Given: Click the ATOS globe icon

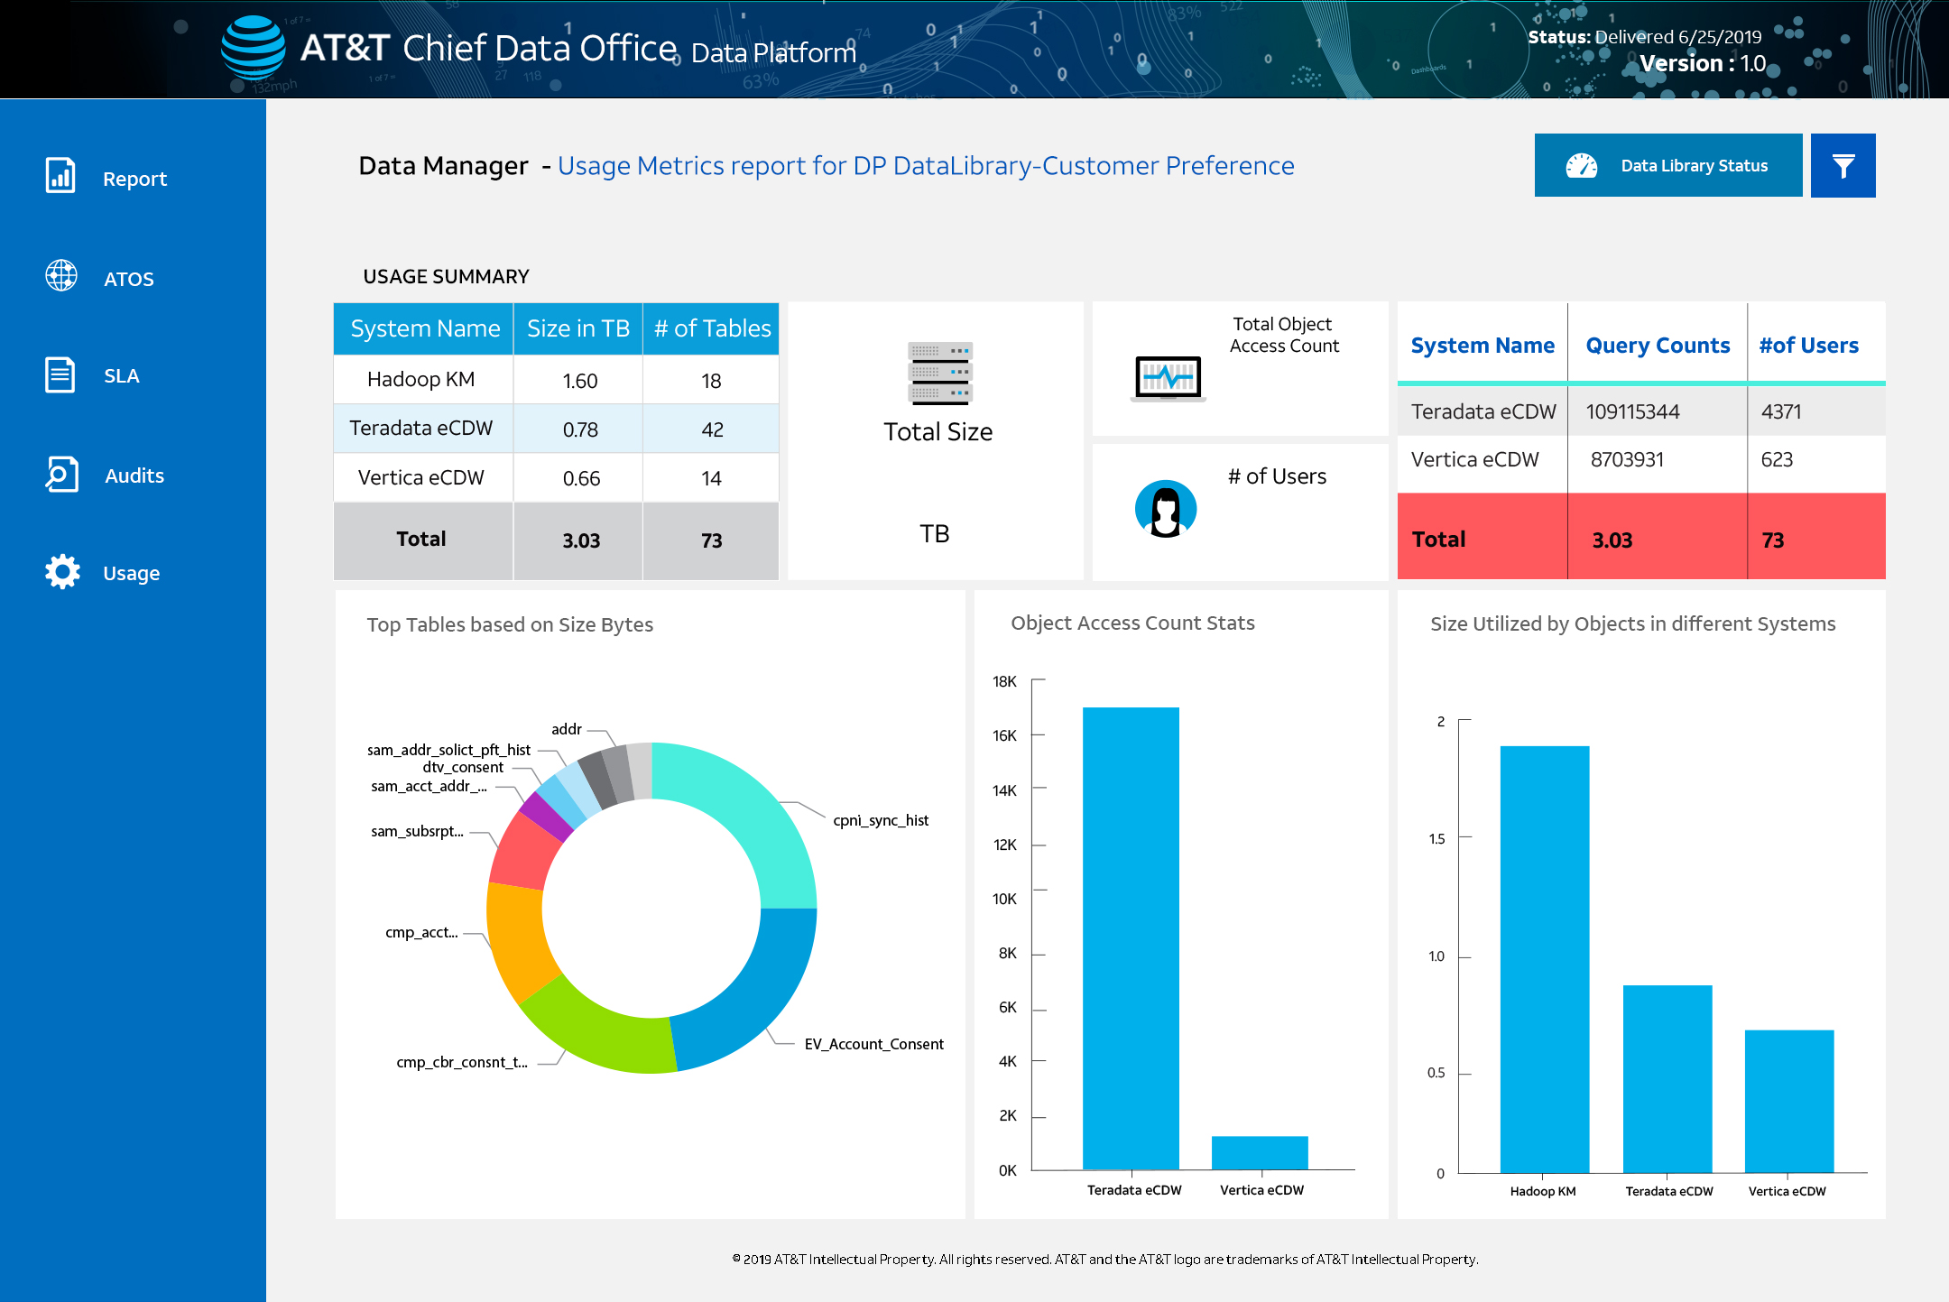Looking at the screenshot, I should pos(61,275).
